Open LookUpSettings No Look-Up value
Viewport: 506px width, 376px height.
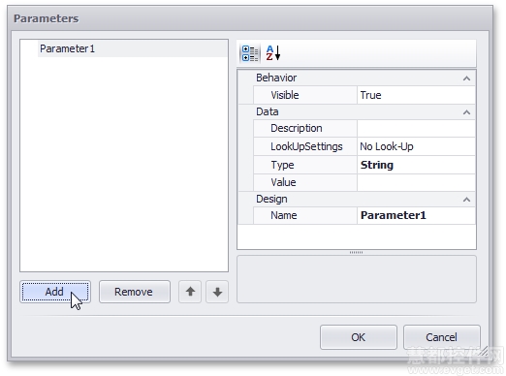[416, 146]
